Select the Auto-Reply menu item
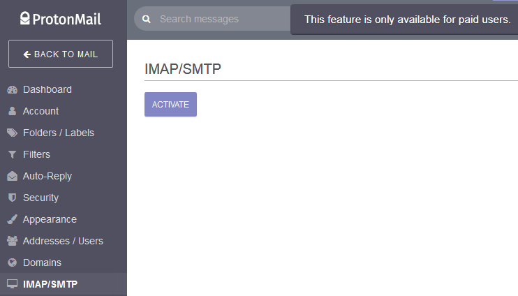 (x=47, y=177)
